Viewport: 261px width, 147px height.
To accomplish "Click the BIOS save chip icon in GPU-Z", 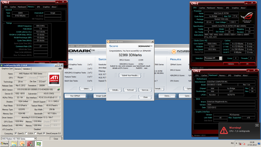I will [59, 90].
